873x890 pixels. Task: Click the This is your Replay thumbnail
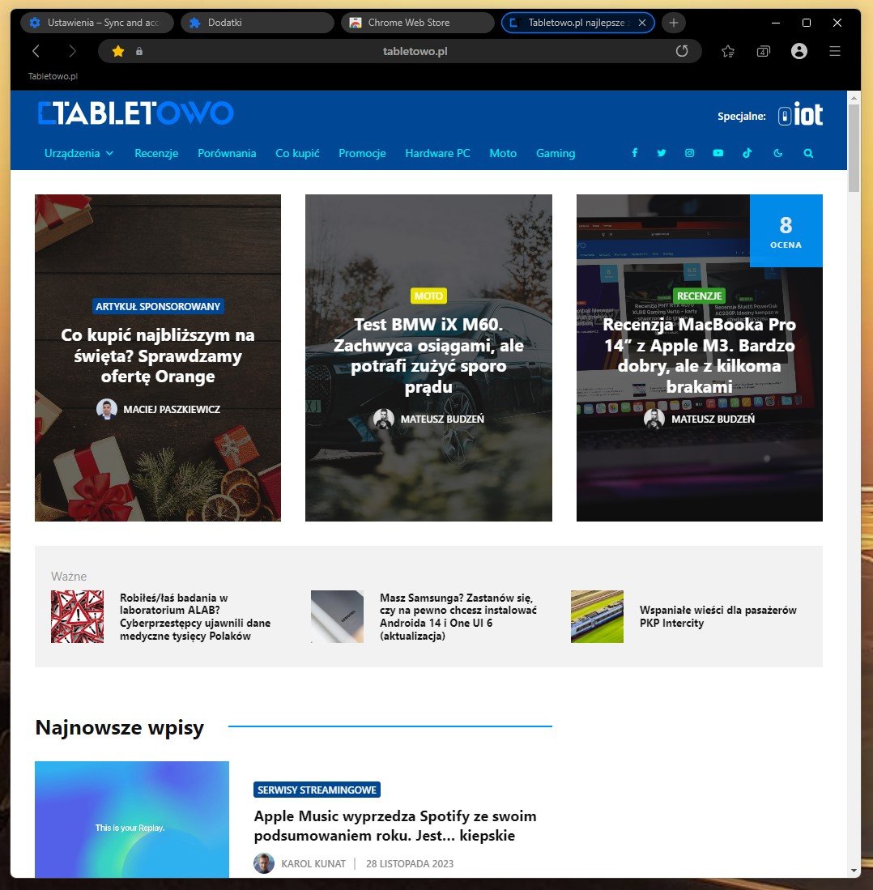click(x=132, y=819)
